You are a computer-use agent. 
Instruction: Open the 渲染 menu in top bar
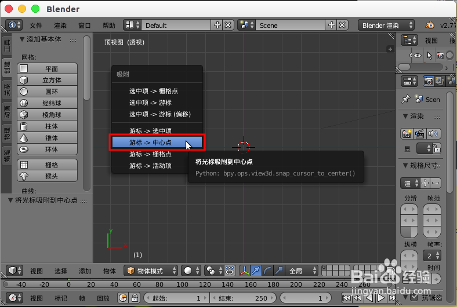60,25
